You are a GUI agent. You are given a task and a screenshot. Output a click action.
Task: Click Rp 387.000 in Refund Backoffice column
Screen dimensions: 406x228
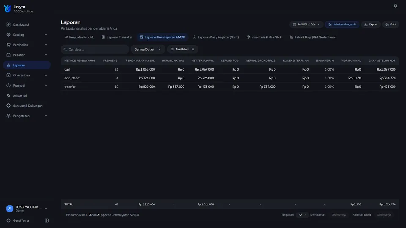(x=267, y=87)
